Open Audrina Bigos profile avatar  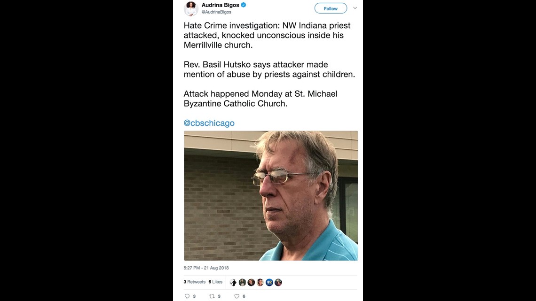pos(191,8)
